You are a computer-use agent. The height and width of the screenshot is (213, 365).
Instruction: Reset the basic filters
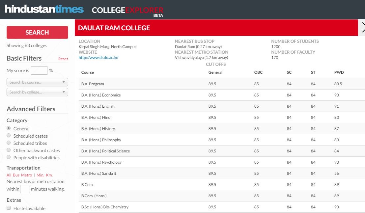(x=63, y=59)
